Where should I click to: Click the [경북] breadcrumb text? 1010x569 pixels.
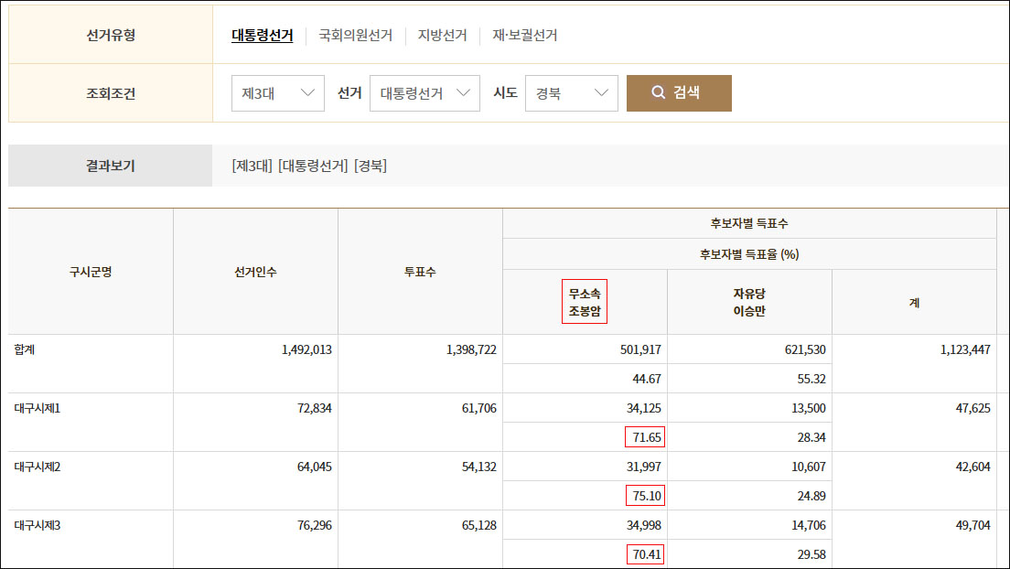(371, 166)
